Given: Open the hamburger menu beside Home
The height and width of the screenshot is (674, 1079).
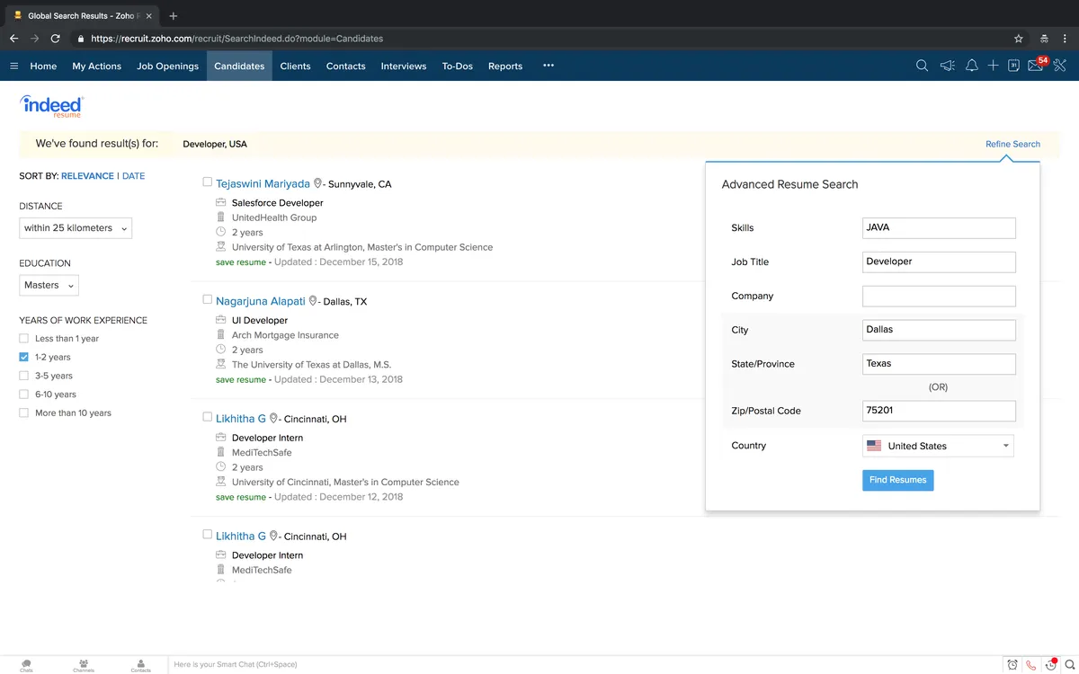Looking at the screenshot, I should coord(13,66).
